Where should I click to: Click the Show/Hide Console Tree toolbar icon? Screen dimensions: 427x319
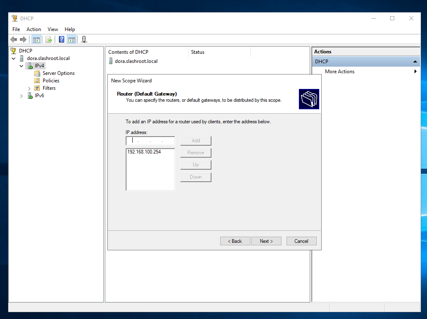click(36, 40)
